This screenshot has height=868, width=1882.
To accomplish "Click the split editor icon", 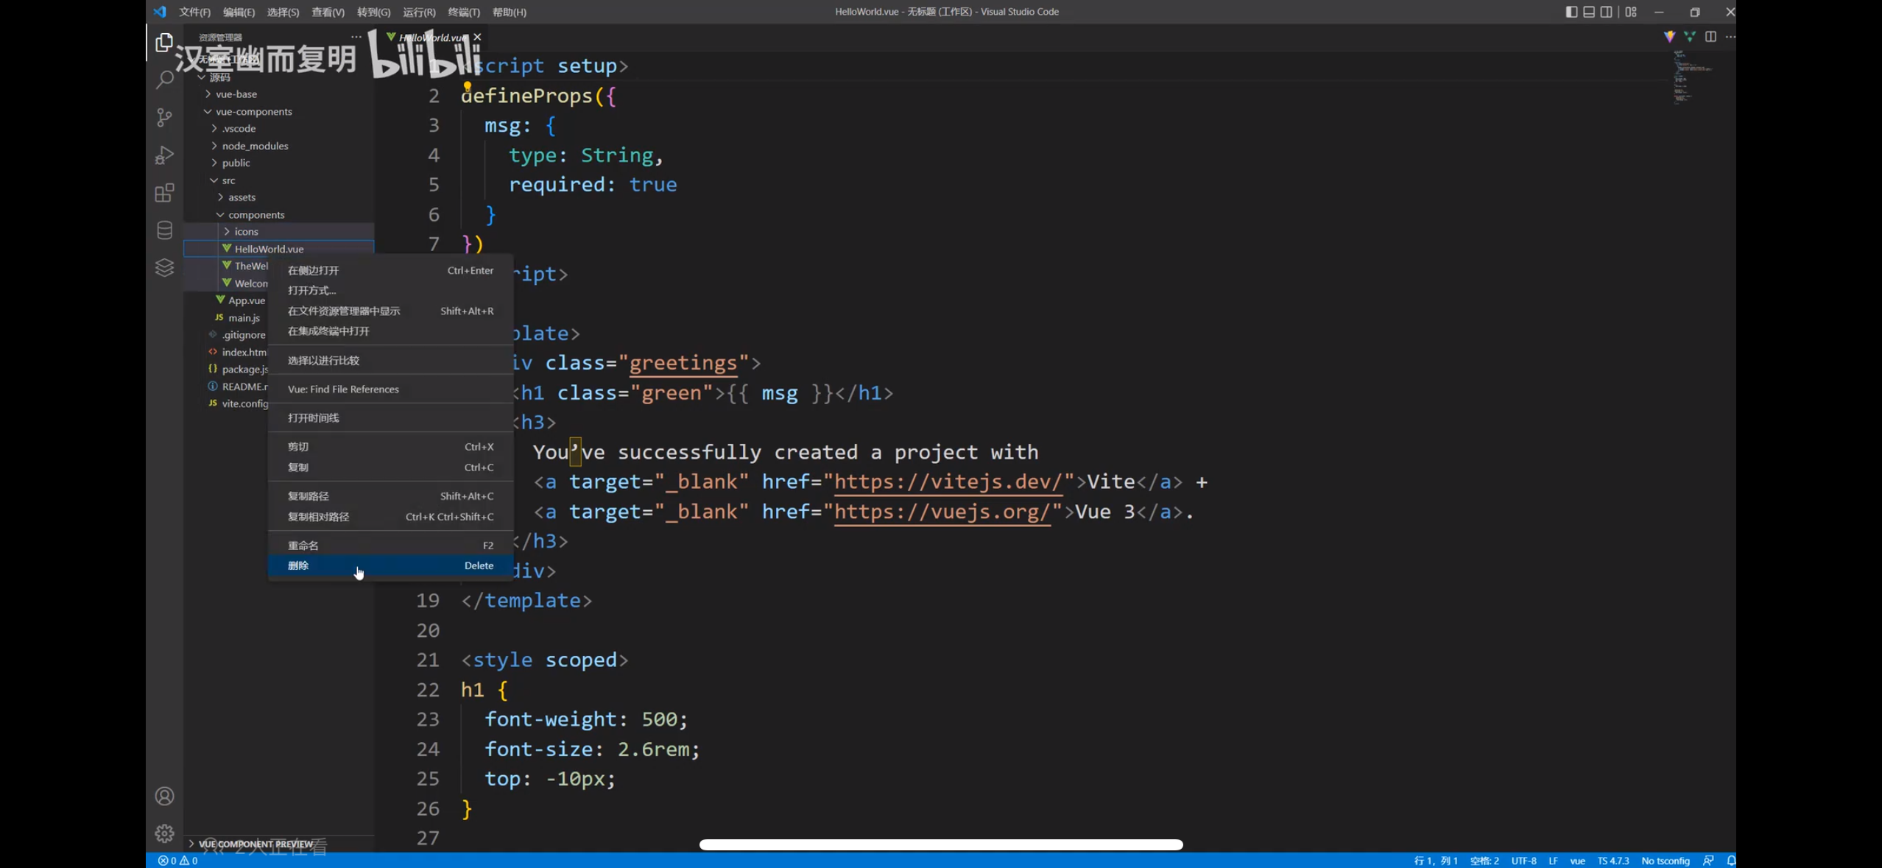I will click(1710, 36).
